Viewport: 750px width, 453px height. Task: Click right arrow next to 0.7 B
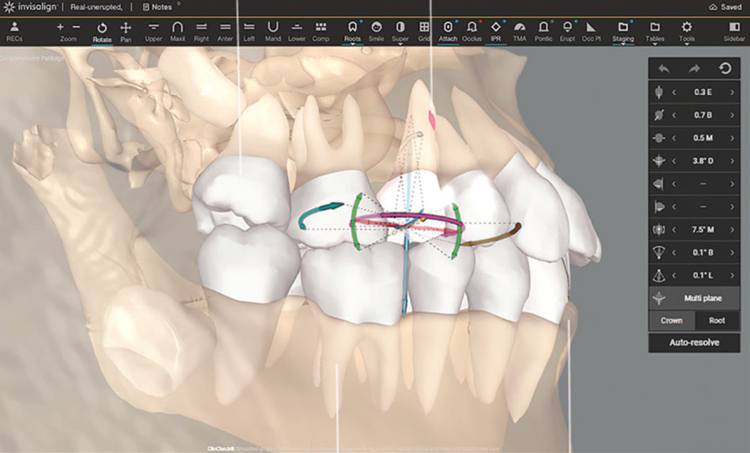[x=732, y=115]
